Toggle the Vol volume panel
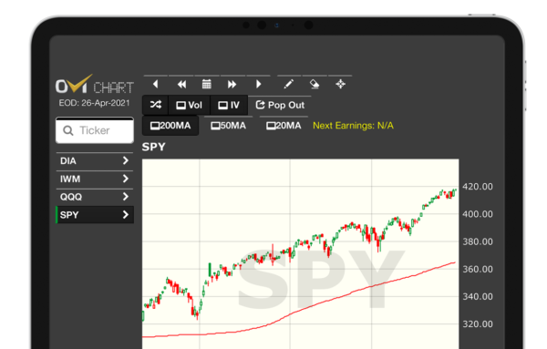Viewport: 547px width, 349px height. (x=189, y=105)
